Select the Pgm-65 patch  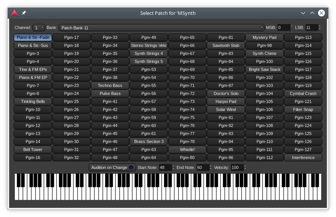click(x=187, y=37)
